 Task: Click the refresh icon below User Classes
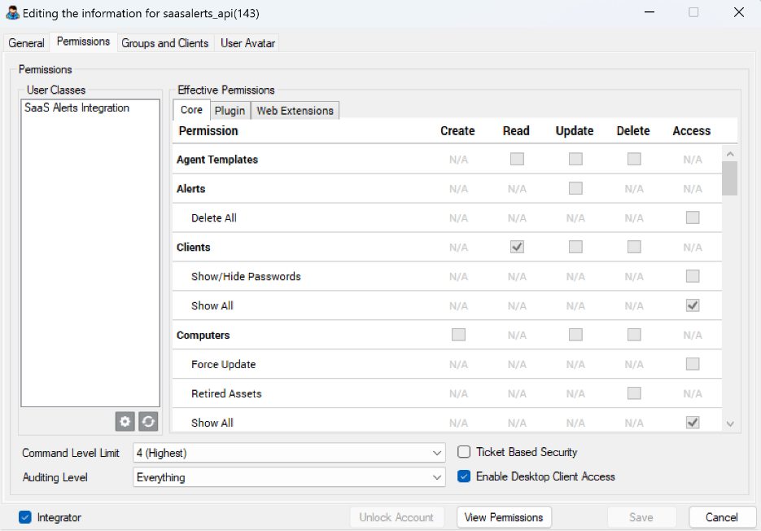tap(147, 421)
